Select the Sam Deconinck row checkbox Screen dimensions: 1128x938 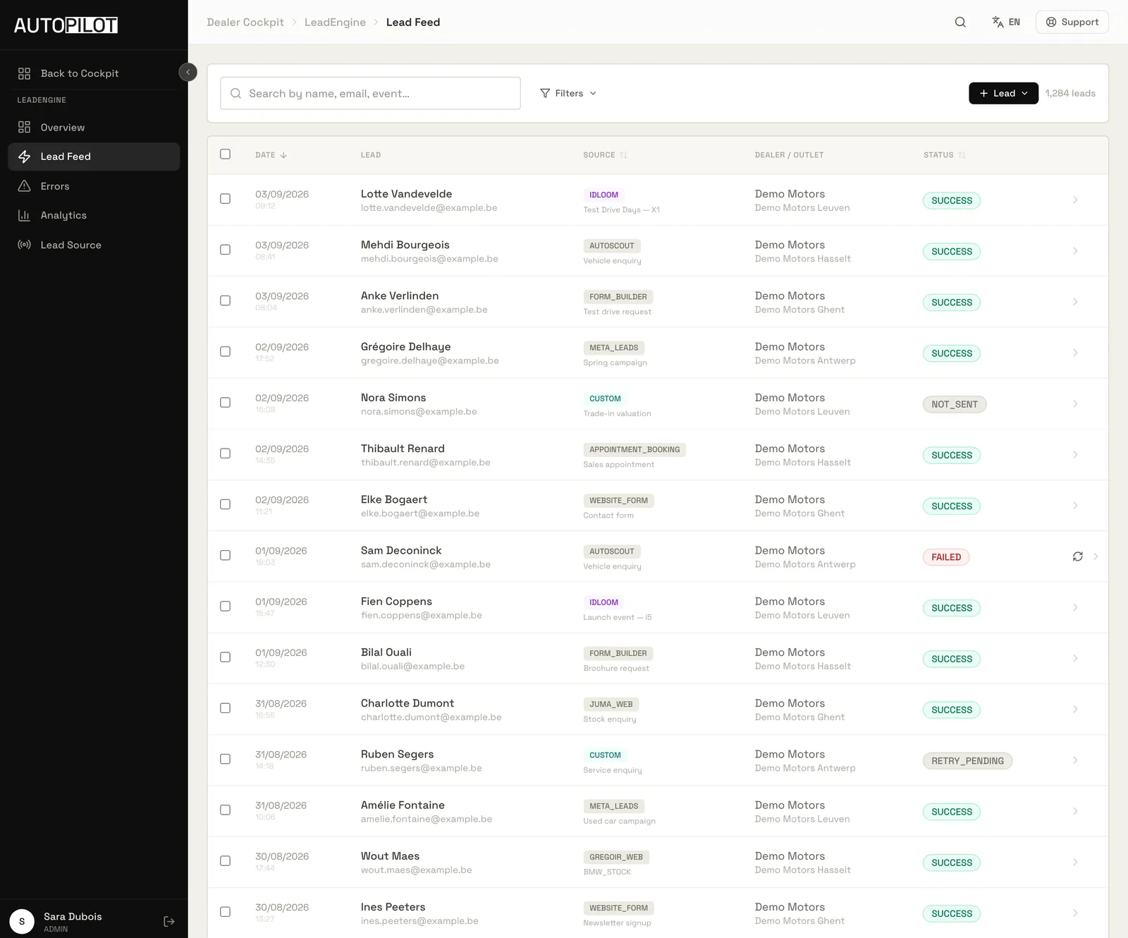[225, 555]
